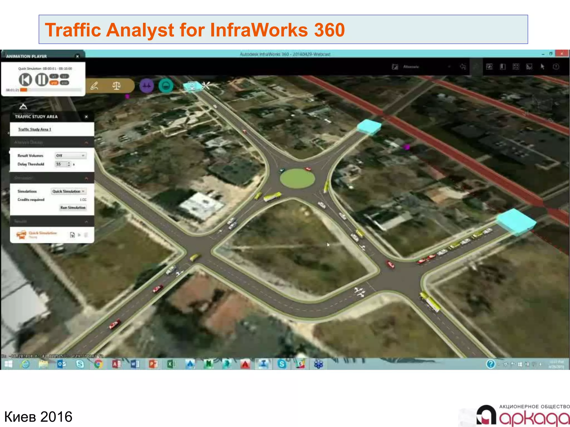Click the undo arrow in toolbar
Screen dimensions: 570x427
click(463, 67)
